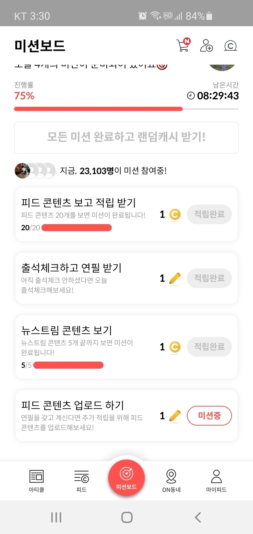Tap the participant avatar with dog photo
253x534 pixels.
point(22,171)
